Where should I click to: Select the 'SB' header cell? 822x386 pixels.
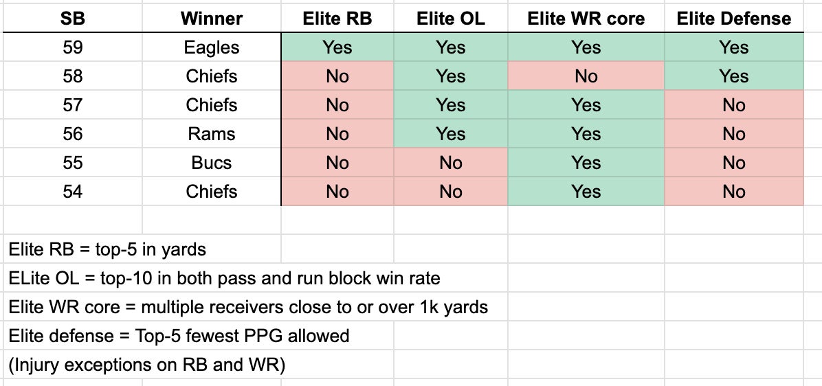72,19
